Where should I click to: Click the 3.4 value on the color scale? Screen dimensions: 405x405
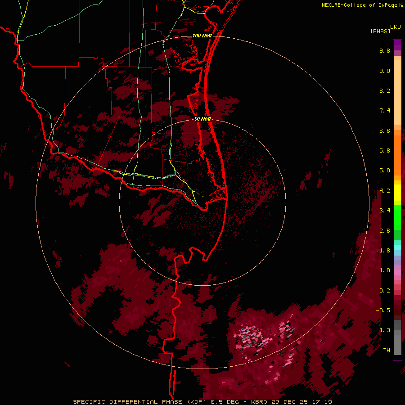click(385, 211)
